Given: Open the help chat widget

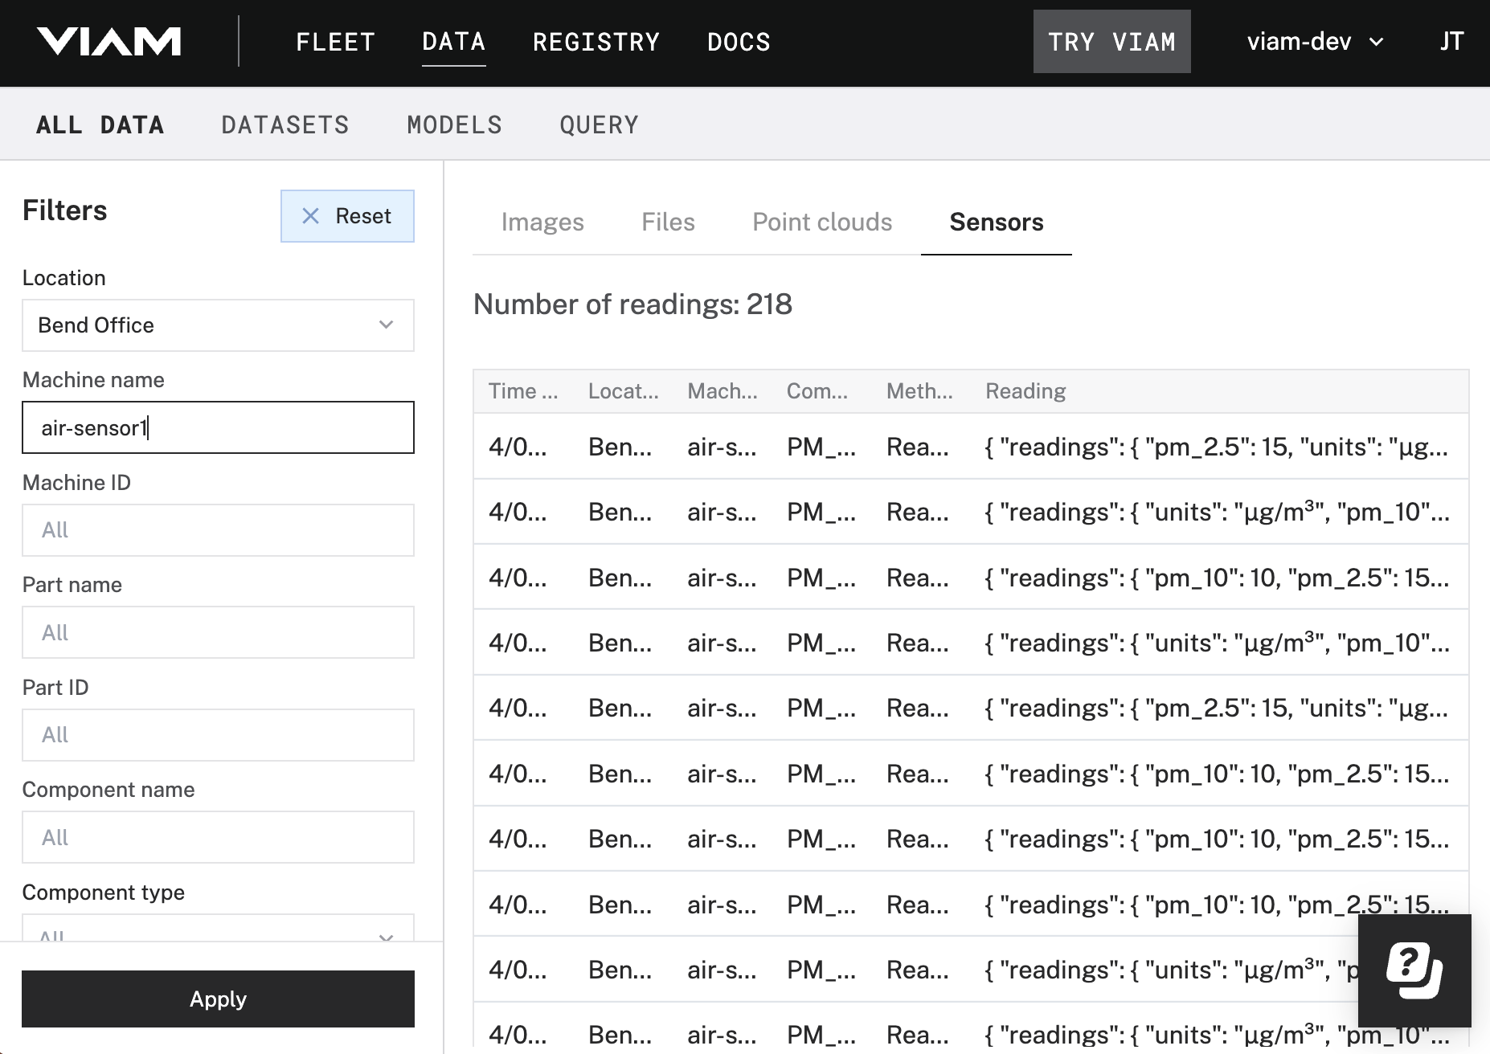Looking at the screenshot, I should pyautogui.click(x=1414, y=970).
